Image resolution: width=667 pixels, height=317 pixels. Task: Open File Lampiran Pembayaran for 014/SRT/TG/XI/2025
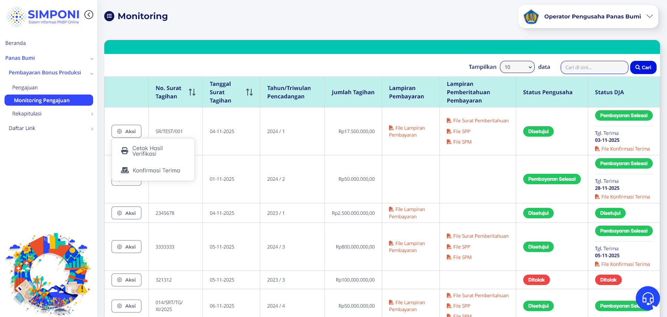tap(407, 306)
